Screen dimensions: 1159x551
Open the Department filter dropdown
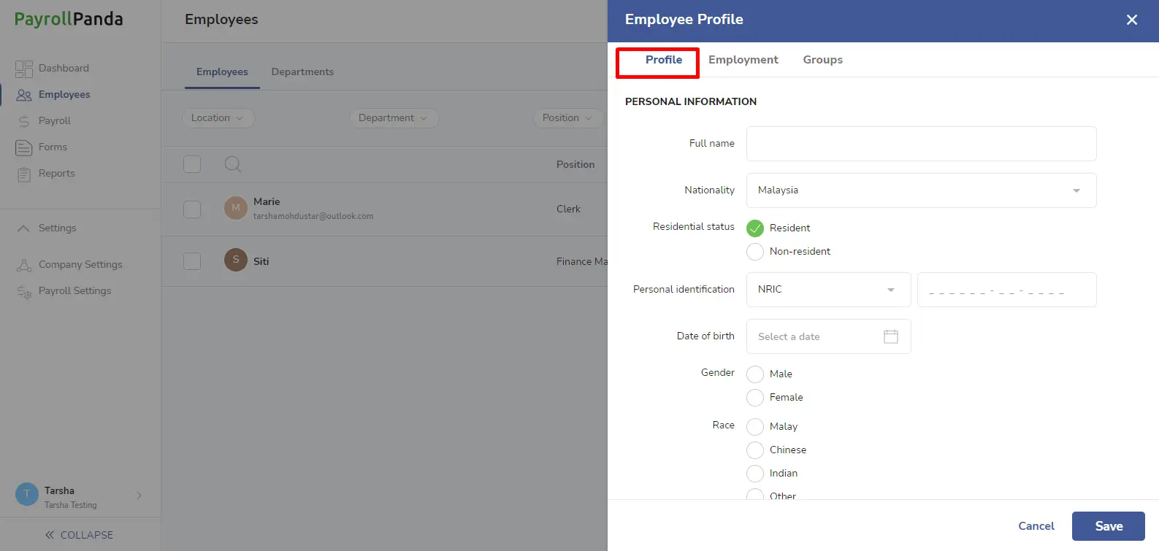point(394,118)
